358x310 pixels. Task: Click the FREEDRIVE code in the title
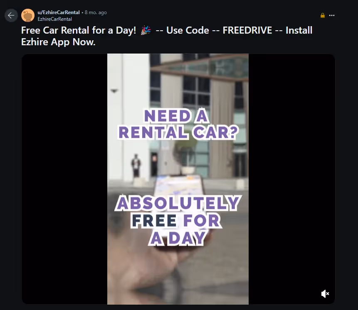tap(247, 30)
